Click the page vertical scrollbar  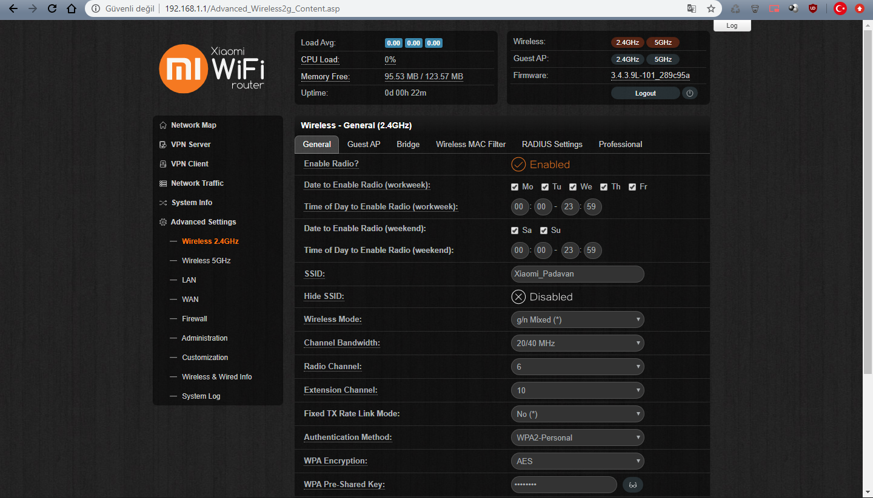point(868,202)
